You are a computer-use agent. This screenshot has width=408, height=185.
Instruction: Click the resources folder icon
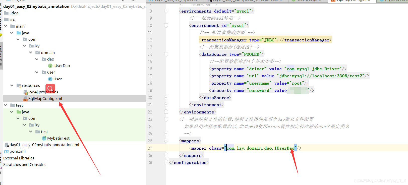19,85
